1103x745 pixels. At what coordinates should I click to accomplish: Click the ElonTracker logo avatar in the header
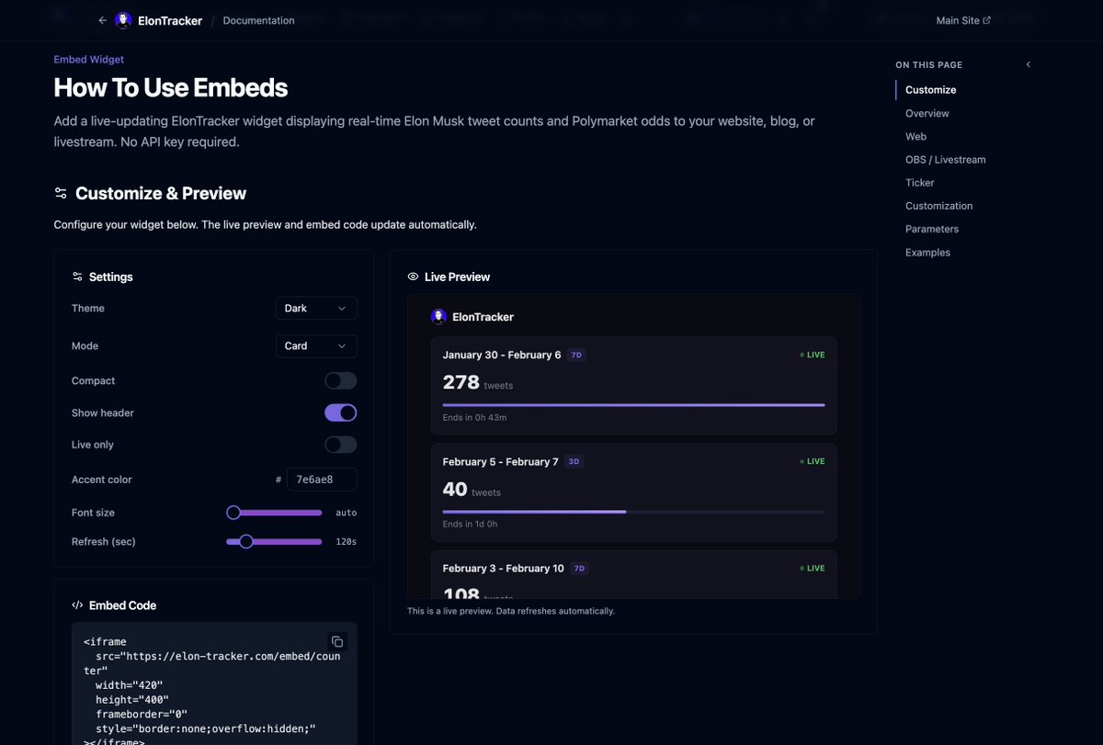123,20
